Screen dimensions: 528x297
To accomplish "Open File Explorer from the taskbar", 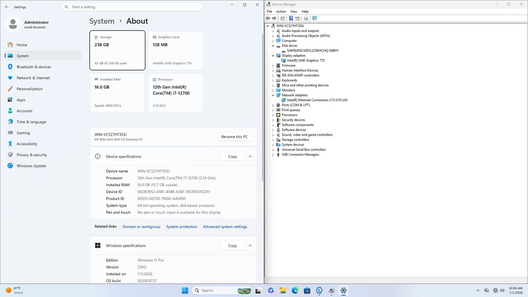I will [x=283, y=290].
